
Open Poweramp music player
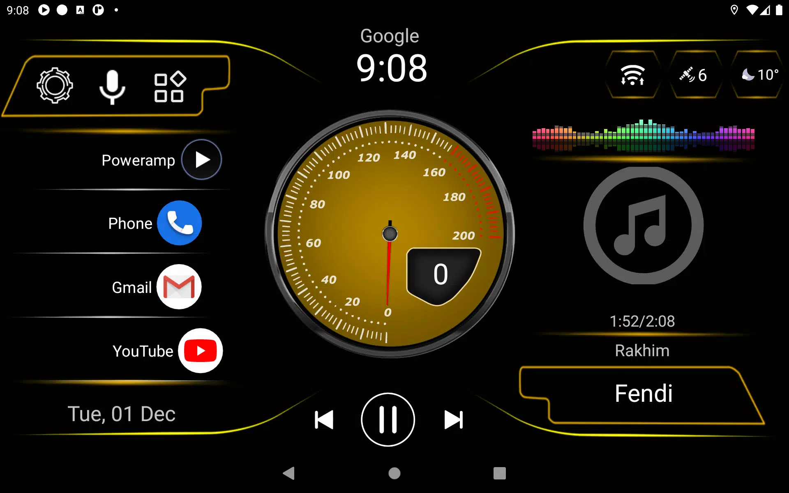click(200, 160)
